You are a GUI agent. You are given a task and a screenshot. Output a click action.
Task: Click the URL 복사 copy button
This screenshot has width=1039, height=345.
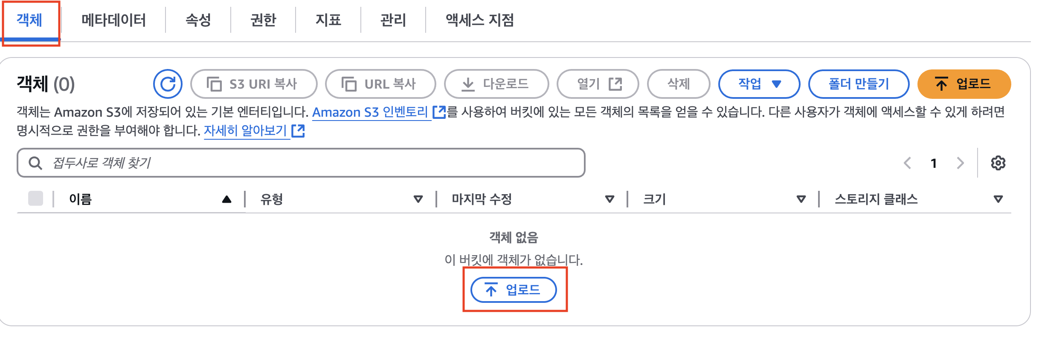click(380, 84)
